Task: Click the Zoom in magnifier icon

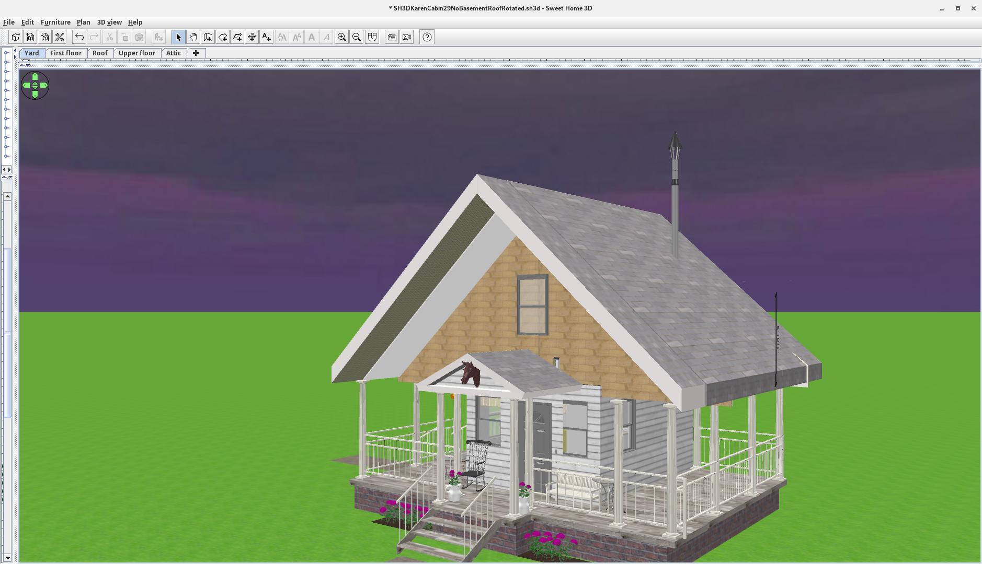Action: point(342,37)
